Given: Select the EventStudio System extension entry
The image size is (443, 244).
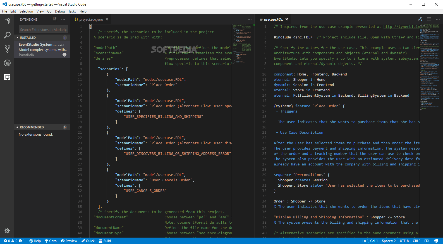Looking at the screenshot, I should click(x=42, y=49).
